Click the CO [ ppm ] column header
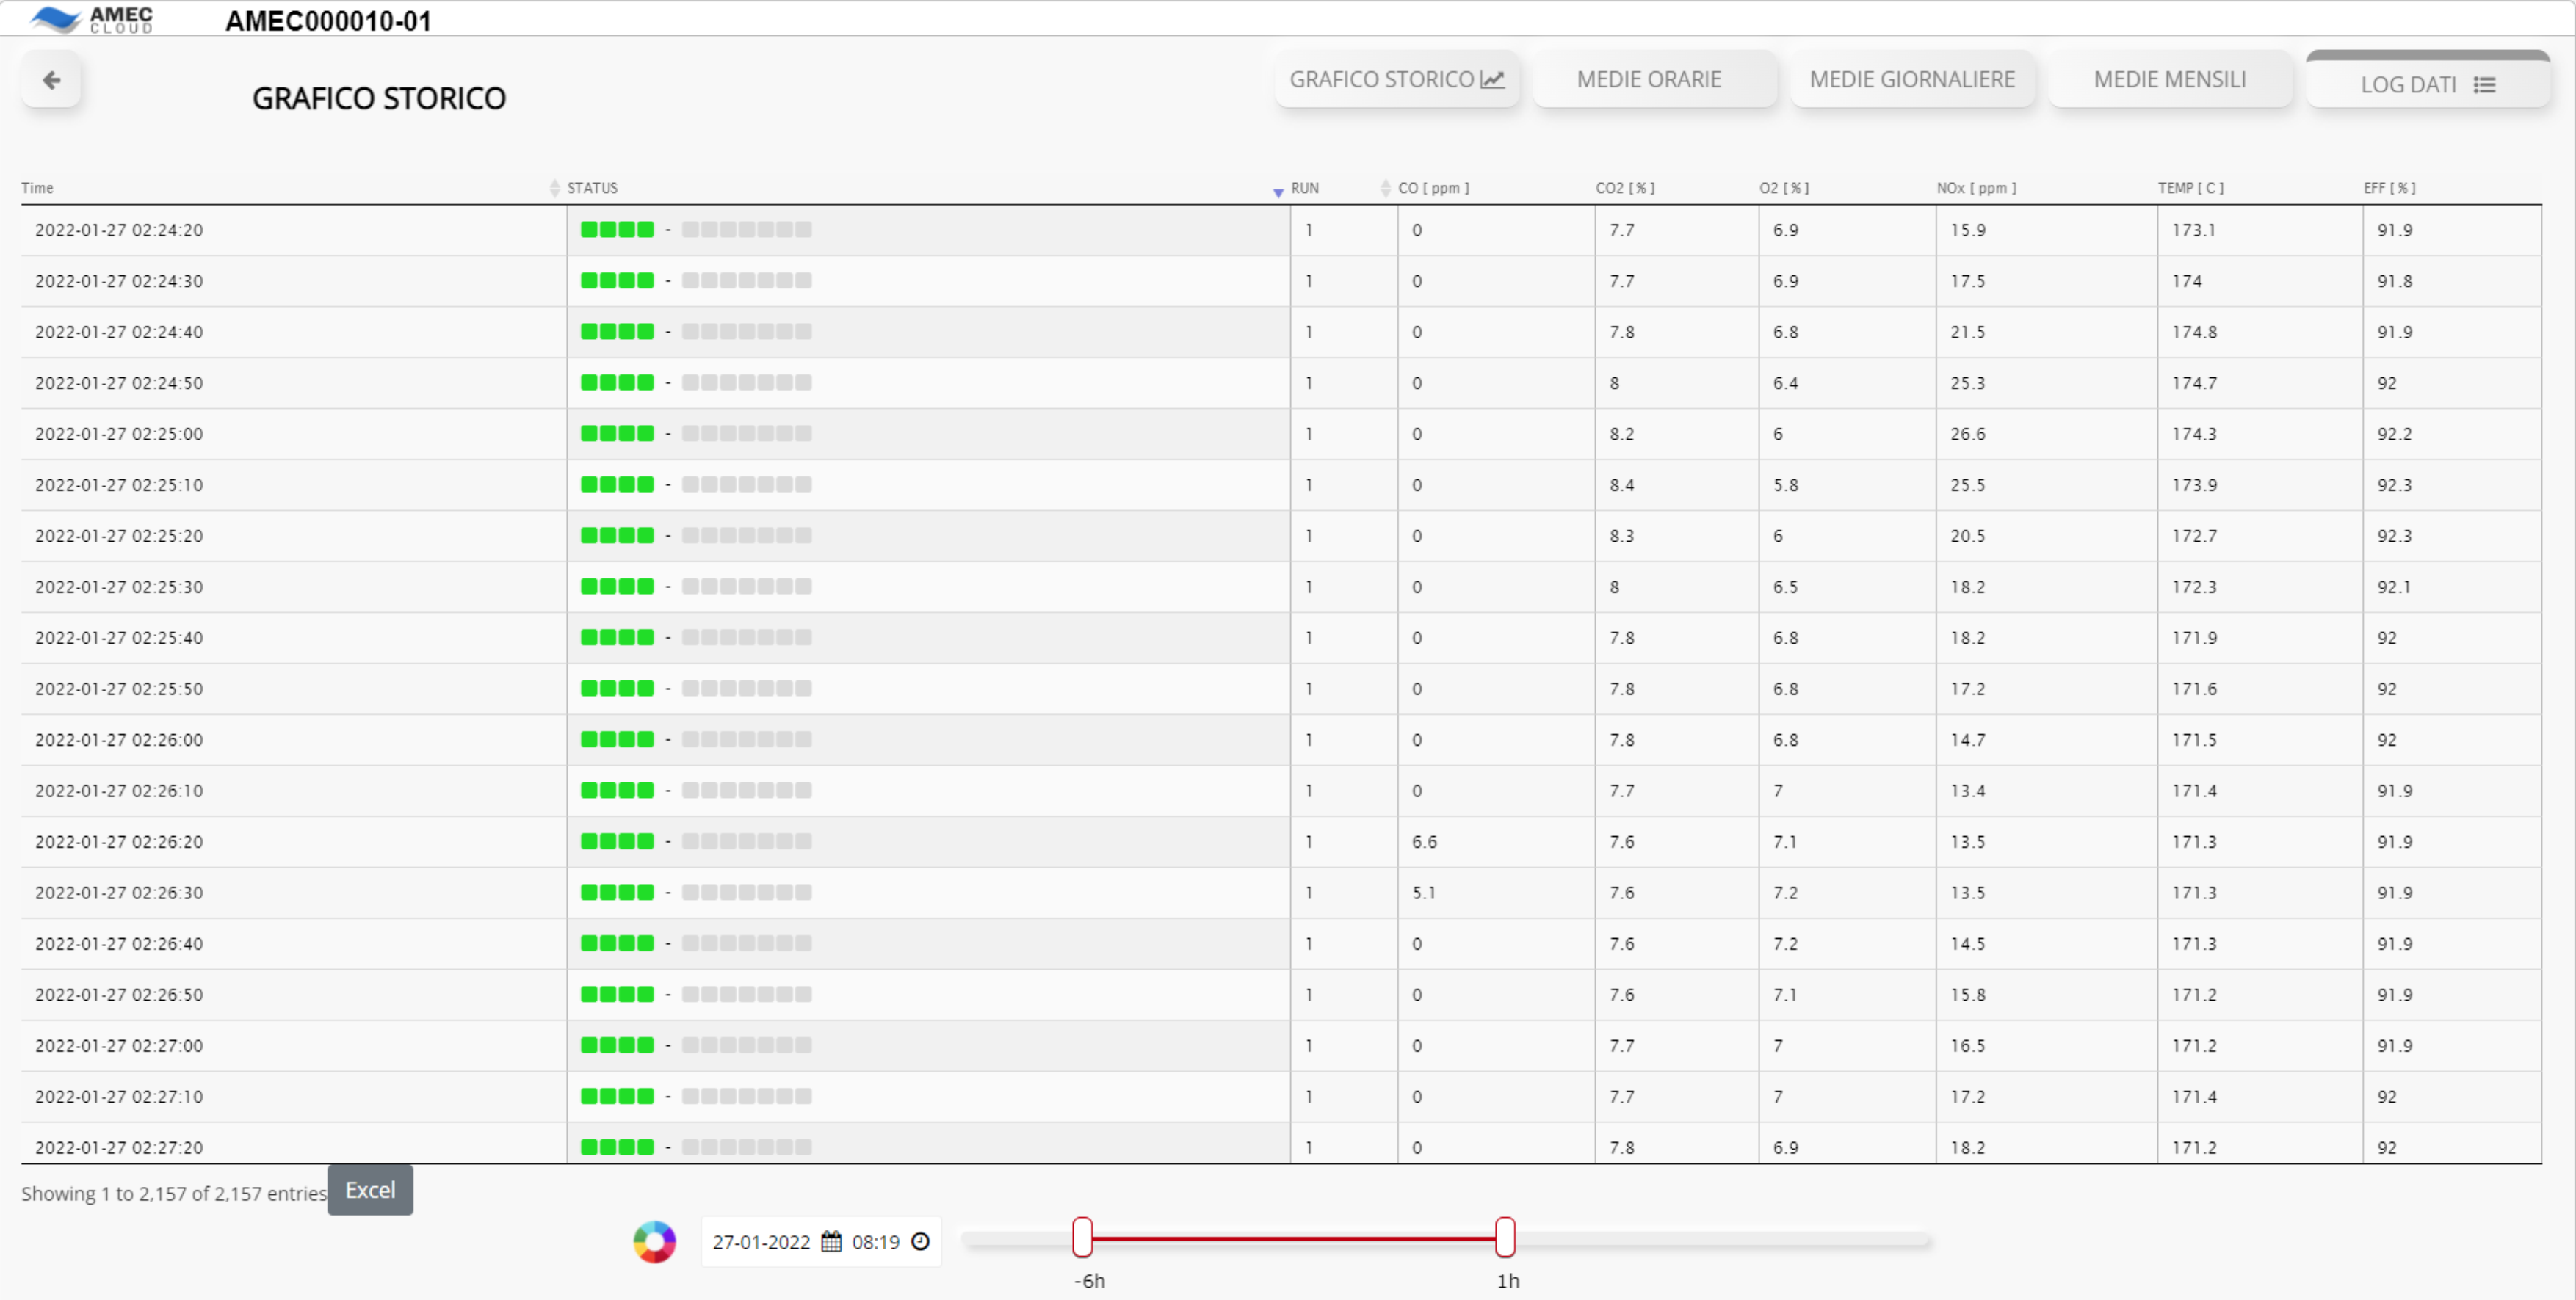The image size is (2576, 1300). pyautogui.click(x=1433, y=188)
